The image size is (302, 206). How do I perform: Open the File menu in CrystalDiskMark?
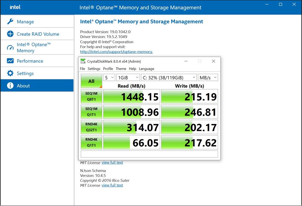pos(82,69)
